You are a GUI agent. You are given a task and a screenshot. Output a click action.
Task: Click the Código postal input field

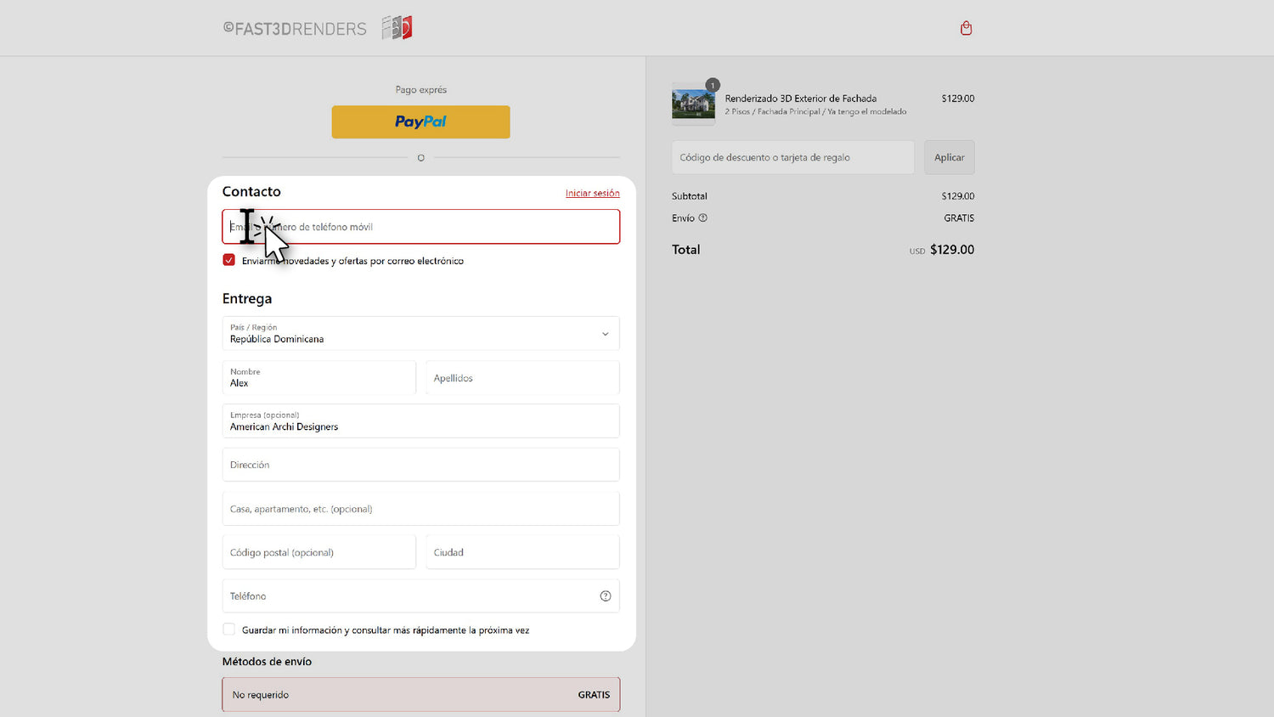[318, 552]
